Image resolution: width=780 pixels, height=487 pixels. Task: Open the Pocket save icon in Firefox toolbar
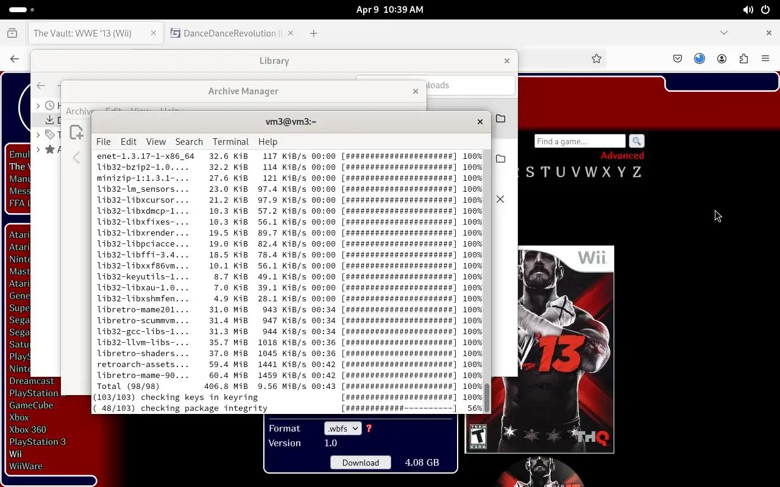(678, 59)
